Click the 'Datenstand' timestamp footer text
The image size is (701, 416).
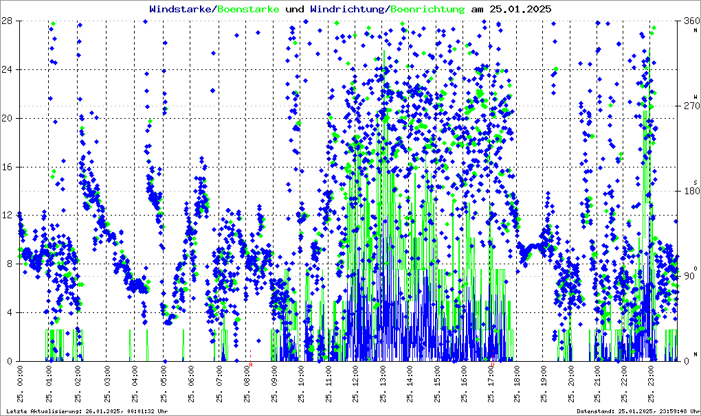(638, 411)
